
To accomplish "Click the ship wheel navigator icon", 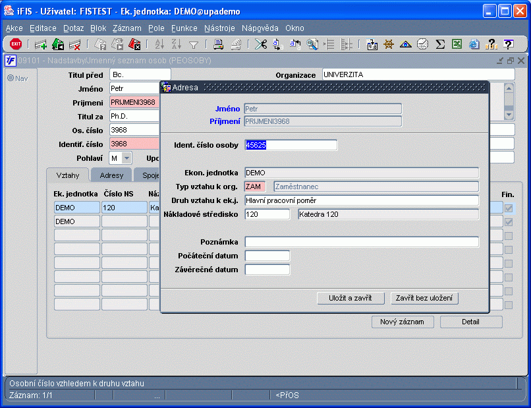I will [x=389, y=44].
